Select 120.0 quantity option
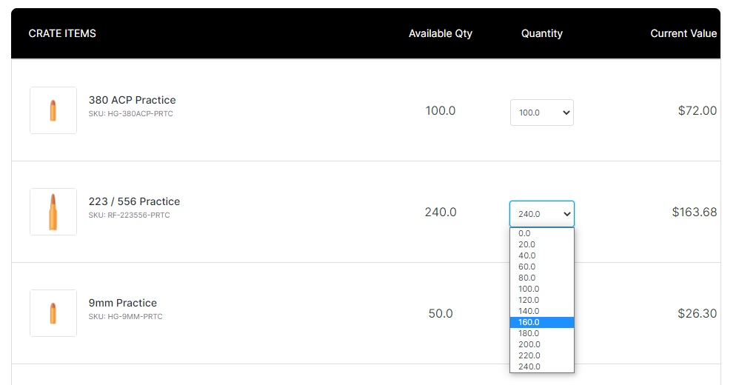Image resolution: width=739 pixels, height=385 pixels. [542, 300]
